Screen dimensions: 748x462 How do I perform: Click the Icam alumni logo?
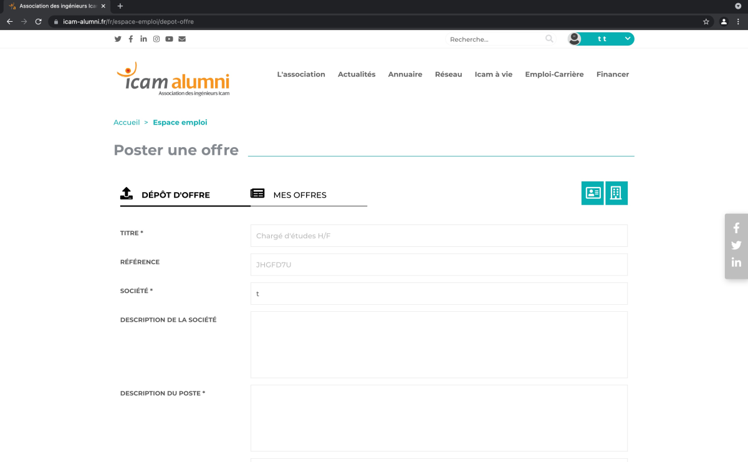pyautogui.click(x=173, y=79)
